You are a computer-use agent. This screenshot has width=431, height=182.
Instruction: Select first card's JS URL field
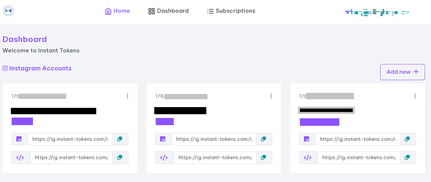point(70,139)
